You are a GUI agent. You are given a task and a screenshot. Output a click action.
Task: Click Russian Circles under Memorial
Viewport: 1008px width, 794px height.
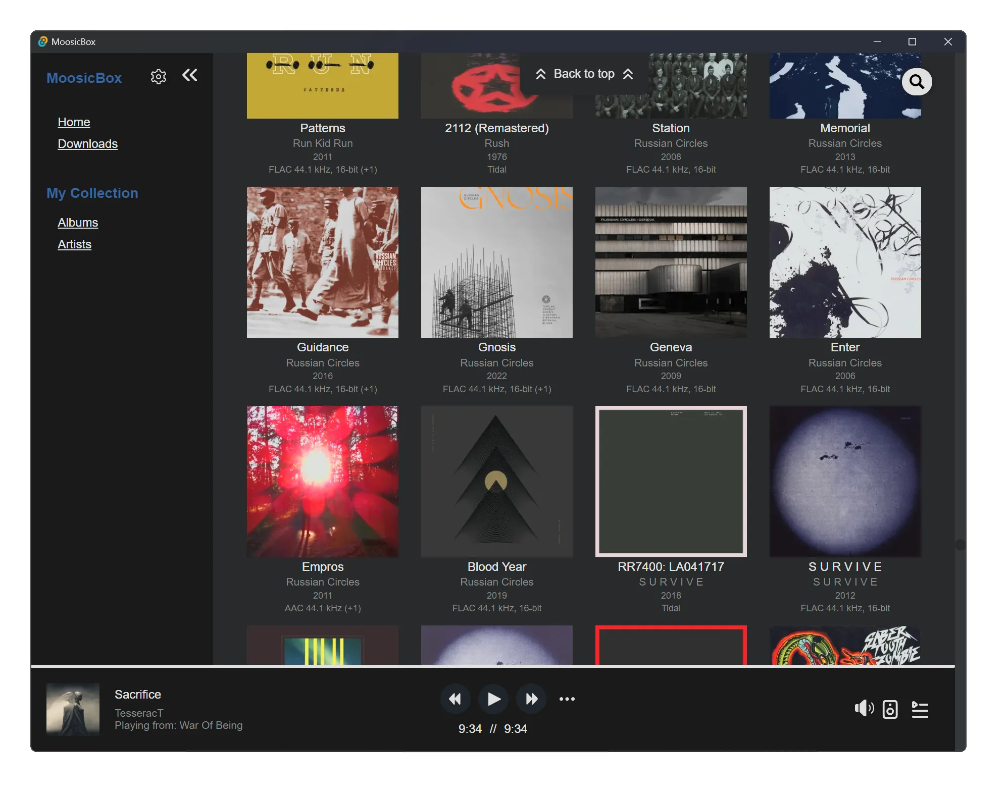[845, 143]
